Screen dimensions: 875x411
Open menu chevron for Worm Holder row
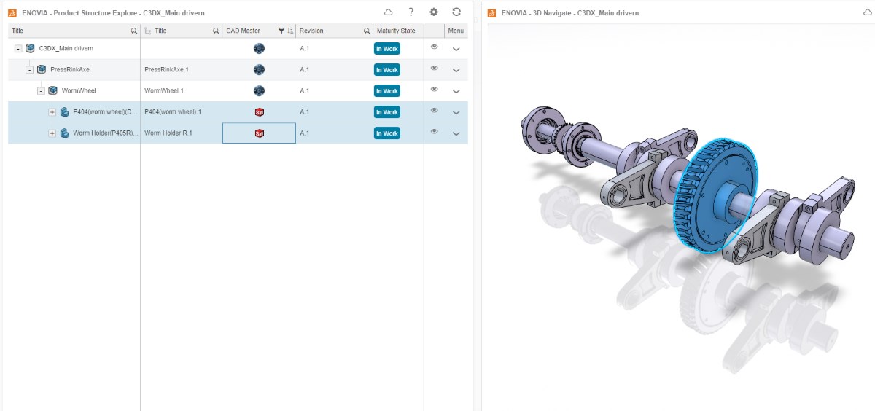coord(456,133)
